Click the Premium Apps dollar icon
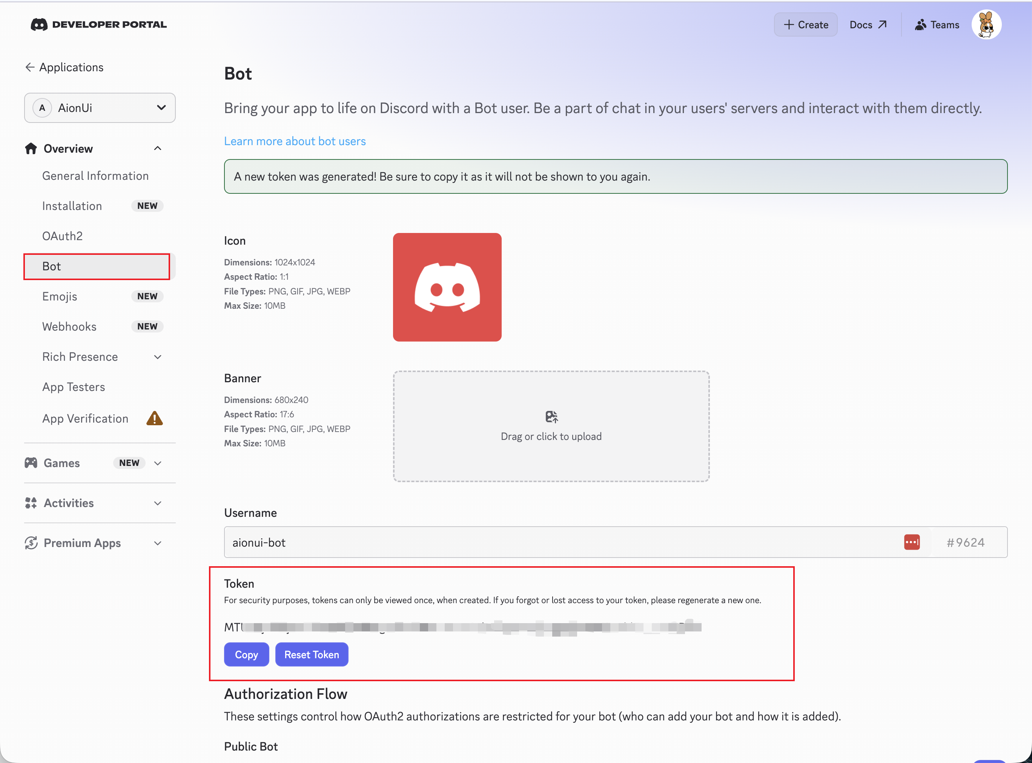The image size is (1032, 763). (31, 543)
